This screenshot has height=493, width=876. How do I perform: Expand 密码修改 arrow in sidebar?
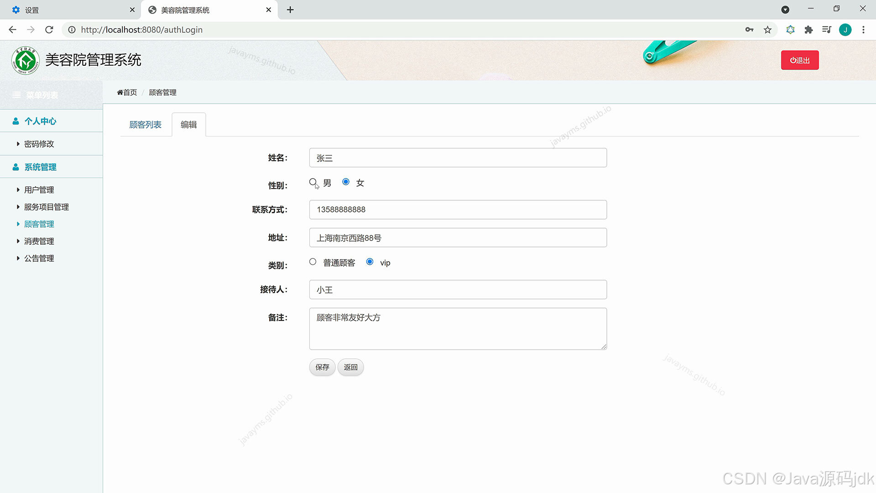point(18,144)
